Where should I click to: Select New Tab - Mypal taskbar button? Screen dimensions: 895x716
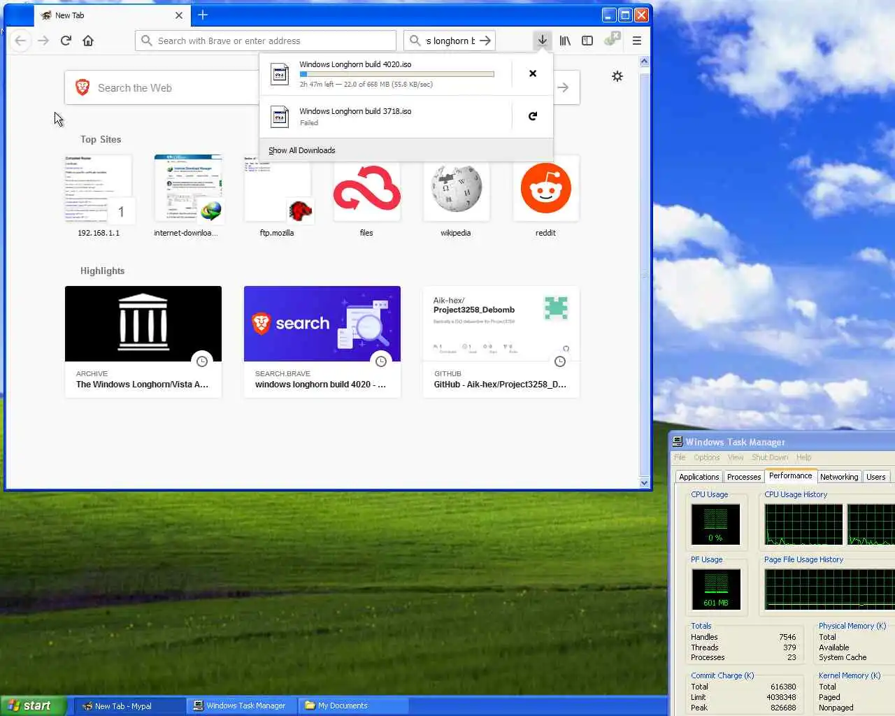(x=129, y=706)
